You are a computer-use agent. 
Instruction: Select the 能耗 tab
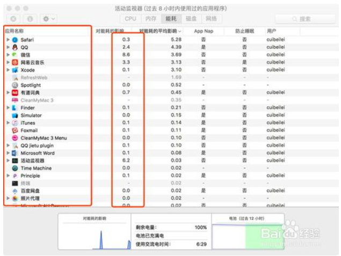pyautogui.click(x=171, y=19)
